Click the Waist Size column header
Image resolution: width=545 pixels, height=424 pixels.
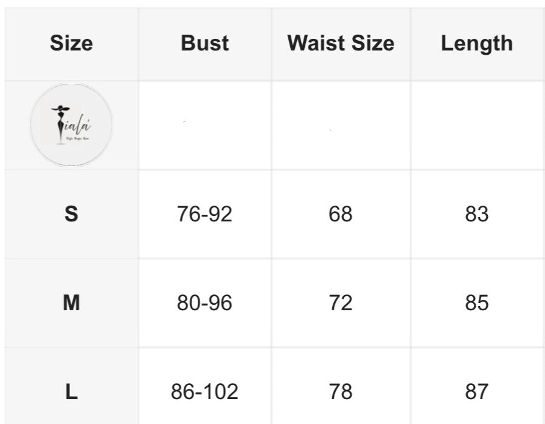[341, 43]
